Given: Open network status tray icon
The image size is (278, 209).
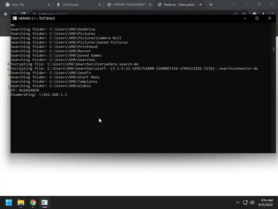Looking at the screenshot, I should pyautogui.click(x=245, y=202).
